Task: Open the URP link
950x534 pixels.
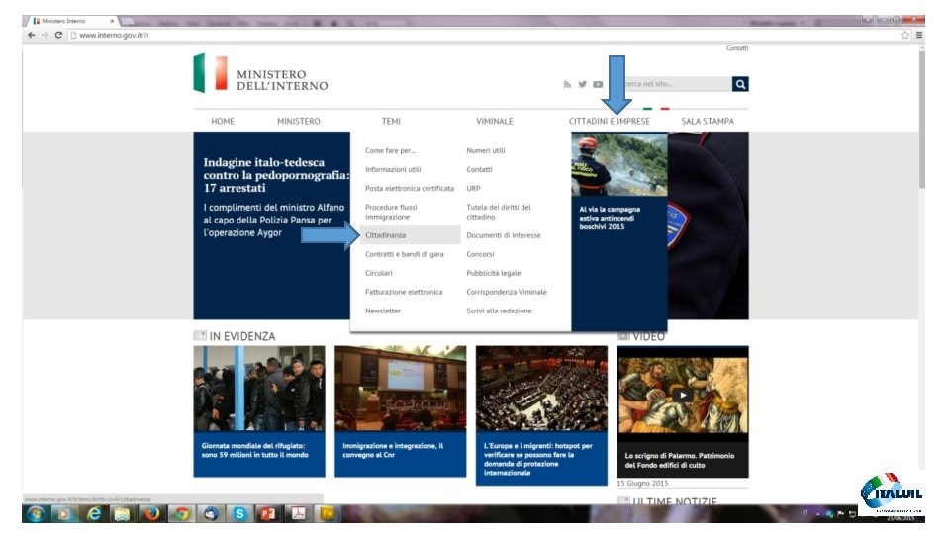Action: pyautogui.click(x=473, y=188)
